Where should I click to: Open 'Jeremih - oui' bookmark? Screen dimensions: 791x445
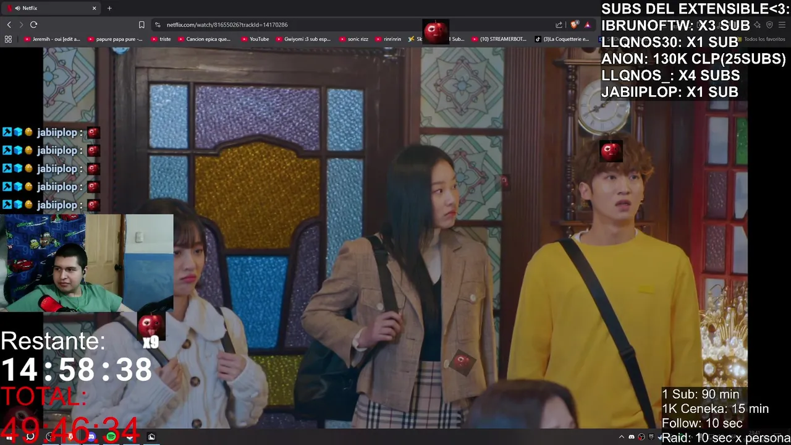53,39
